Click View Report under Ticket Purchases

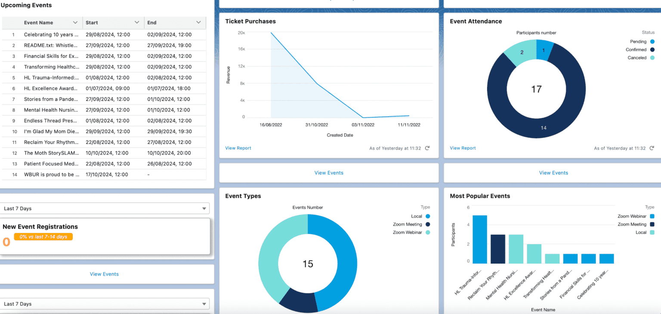tap(238, 148)
